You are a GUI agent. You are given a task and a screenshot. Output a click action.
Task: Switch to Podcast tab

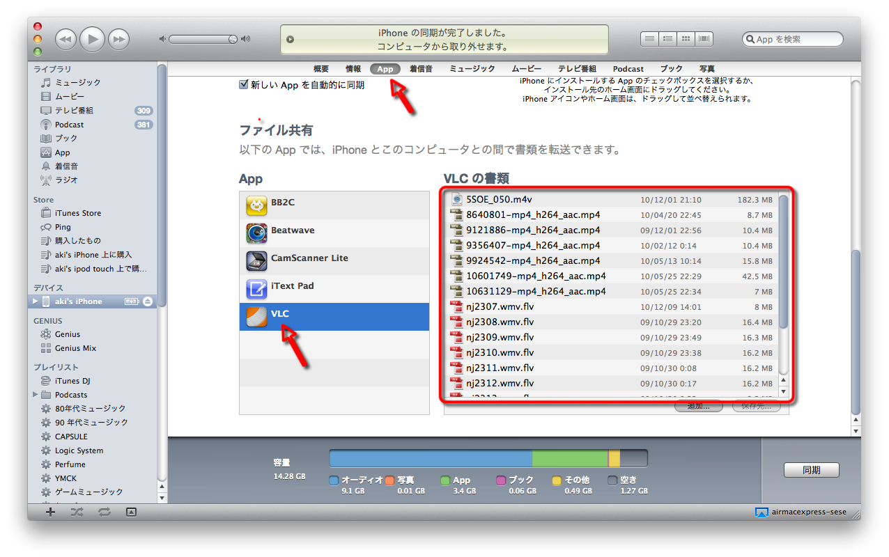628,69
